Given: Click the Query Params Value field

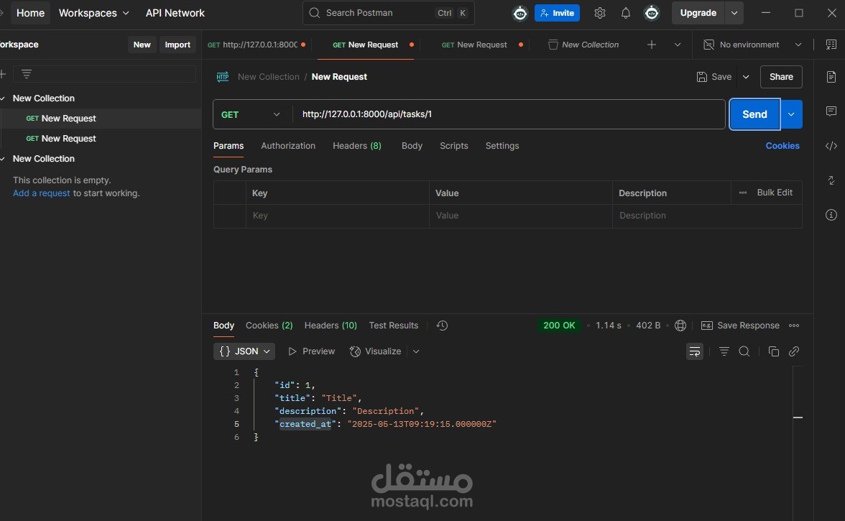Looking at the screenshot, I should (x=520, y=216).
